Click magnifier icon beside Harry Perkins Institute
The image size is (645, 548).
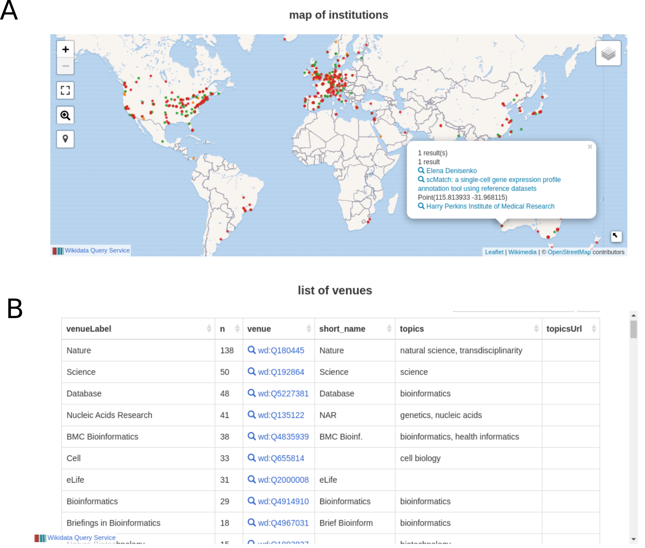tap(421, 206)
